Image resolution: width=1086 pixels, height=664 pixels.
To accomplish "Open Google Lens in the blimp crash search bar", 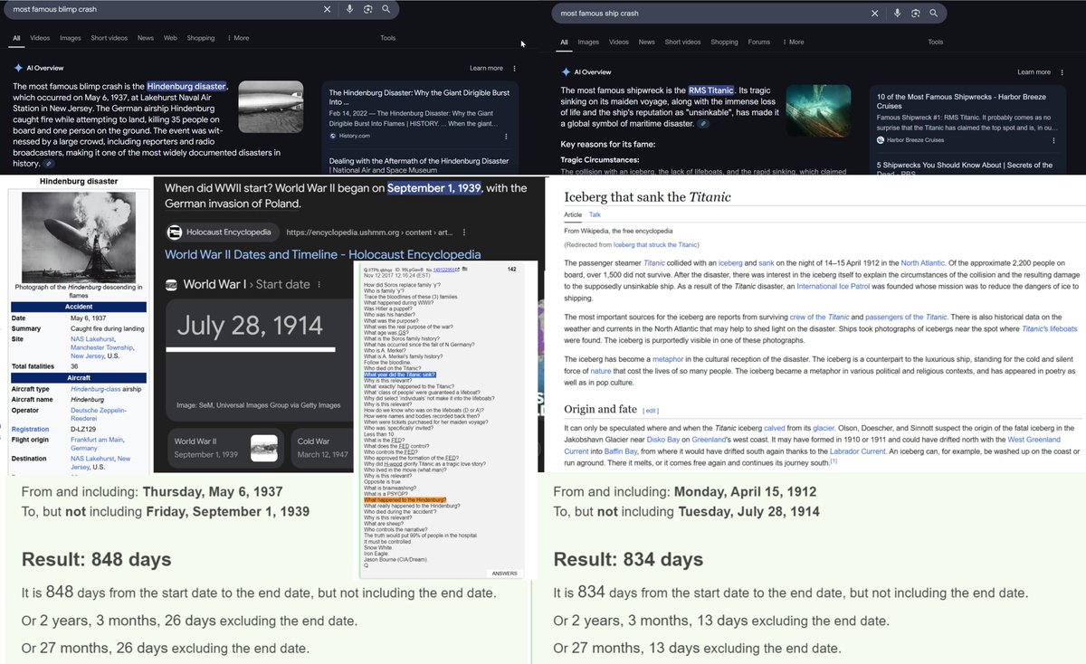I will pyautogui.click(x=367, y=9).
